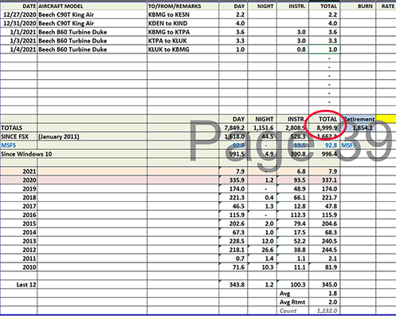Screen dimensions: 396x316
Task: Click the KBMG to KESN remarks cell
Action: (183, 14)
